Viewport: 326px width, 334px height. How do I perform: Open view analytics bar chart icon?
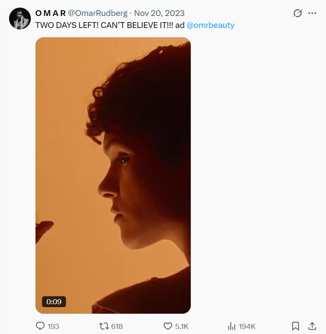[232, 326]
